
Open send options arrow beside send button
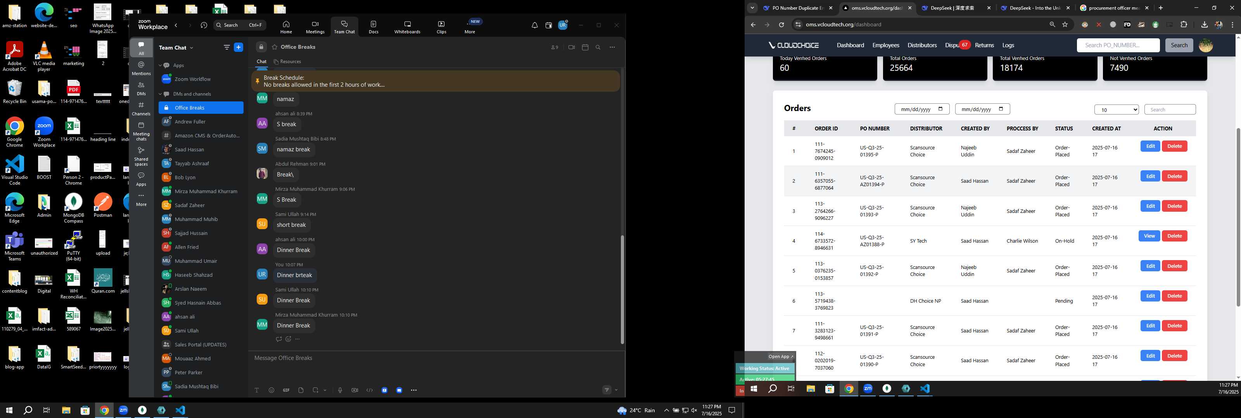pos(616,390)
